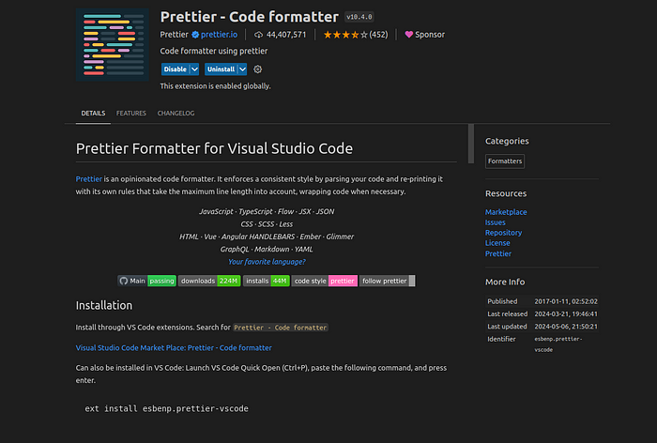Click the follow prettier badge

coord(387,281)
